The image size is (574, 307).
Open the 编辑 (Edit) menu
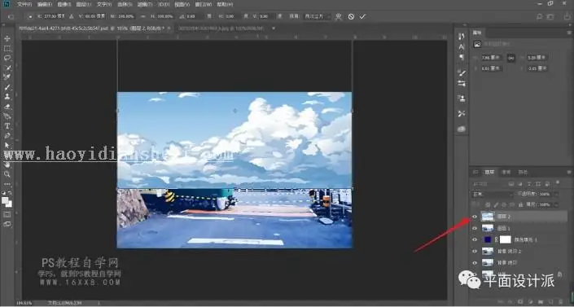pyautogui.click(x=45, y=4)
